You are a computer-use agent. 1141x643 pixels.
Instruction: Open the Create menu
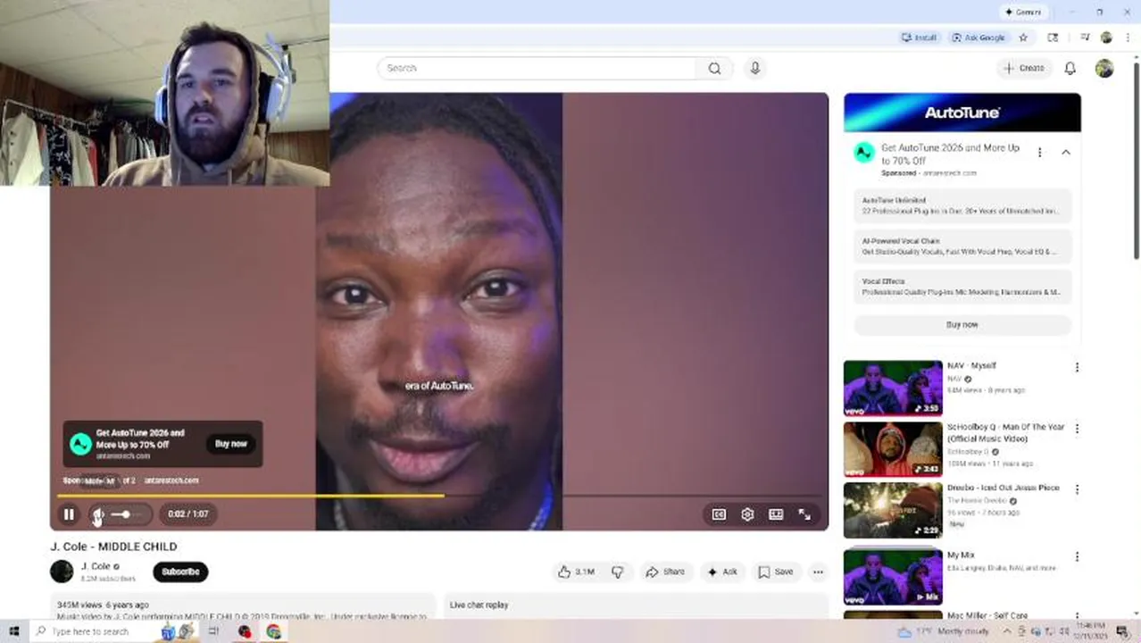(1024, 68)
